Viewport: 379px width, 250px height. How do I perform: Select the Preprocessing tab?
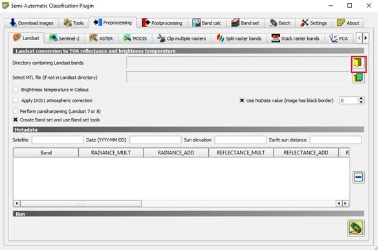point(113,23)
